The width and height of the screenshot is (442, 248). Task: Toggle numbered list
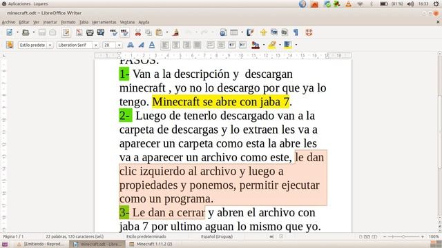pos(210,45)
